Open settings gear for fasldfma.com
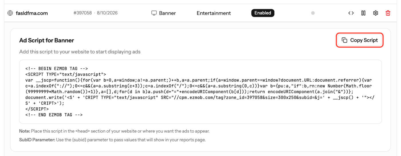This screenshot has height=156, width=401. click(376, 13)
